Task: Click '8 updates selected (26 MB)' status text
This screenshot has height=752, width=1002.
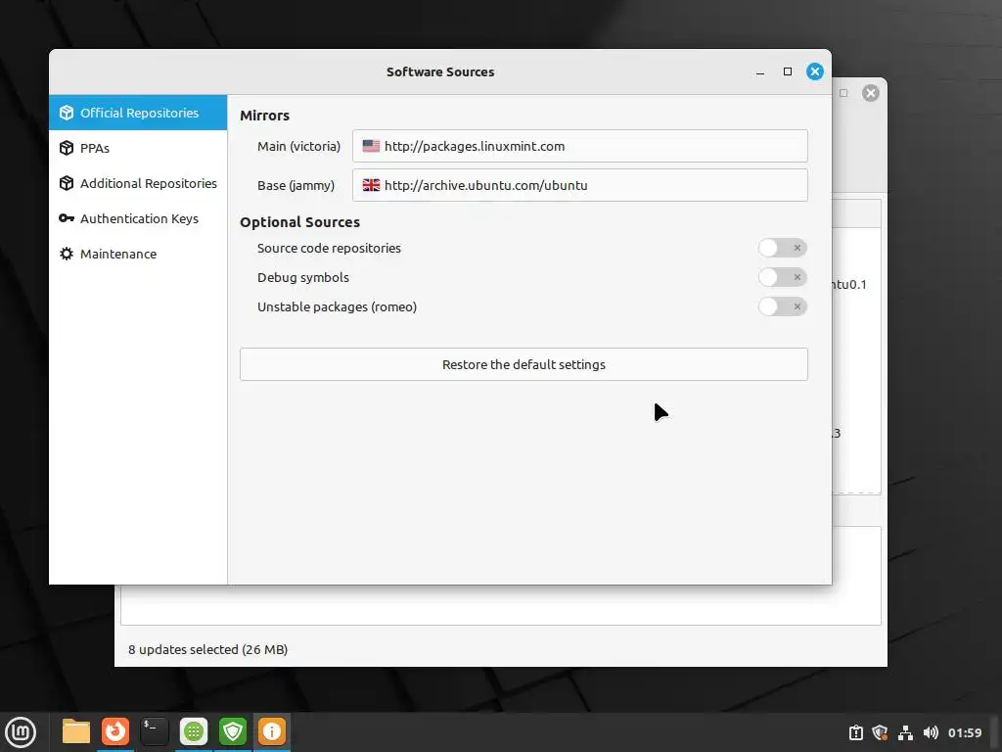Action: [x=207, y=650]
